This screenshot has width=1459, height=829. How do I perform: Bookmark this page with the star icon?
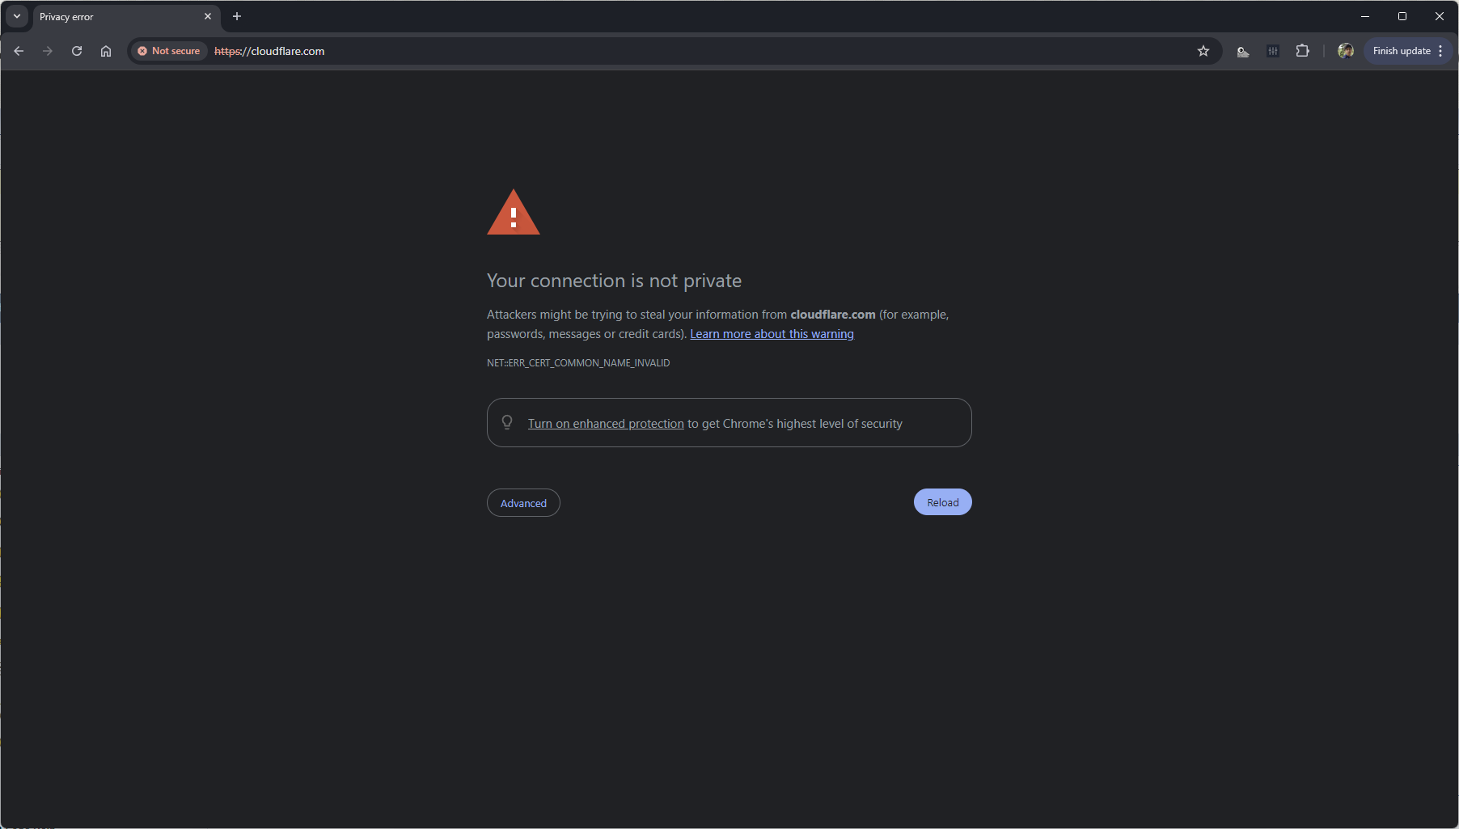pyautogui.click(x=1203, y=51)
